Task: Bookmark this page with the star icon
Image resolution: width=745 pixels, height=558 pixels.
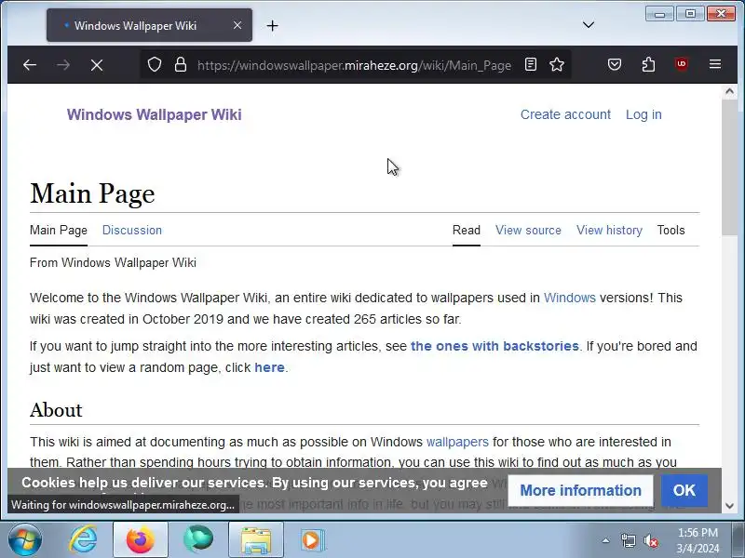Action: point(557,64)
